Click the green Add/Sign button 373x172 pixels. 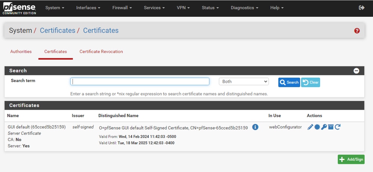[x=351, y=159]
